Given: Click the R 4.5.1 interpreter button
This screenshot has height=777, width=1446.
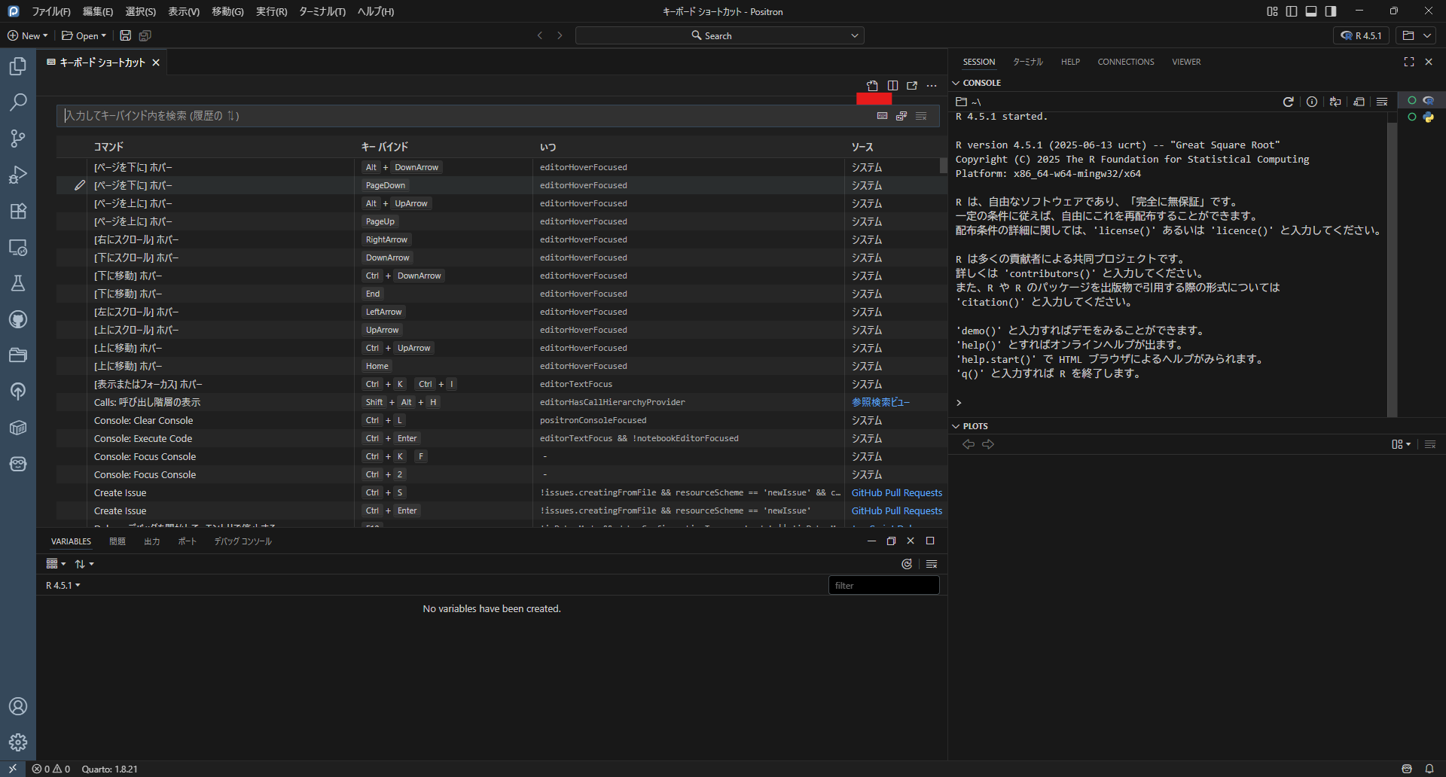Looking at the screenshot, I should pos(1361,35).
